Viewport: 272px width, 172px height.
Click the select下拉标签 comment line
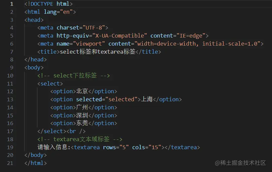click(74, 75)
